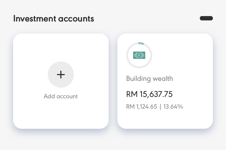Click the 13.64% return percentage

173,107
